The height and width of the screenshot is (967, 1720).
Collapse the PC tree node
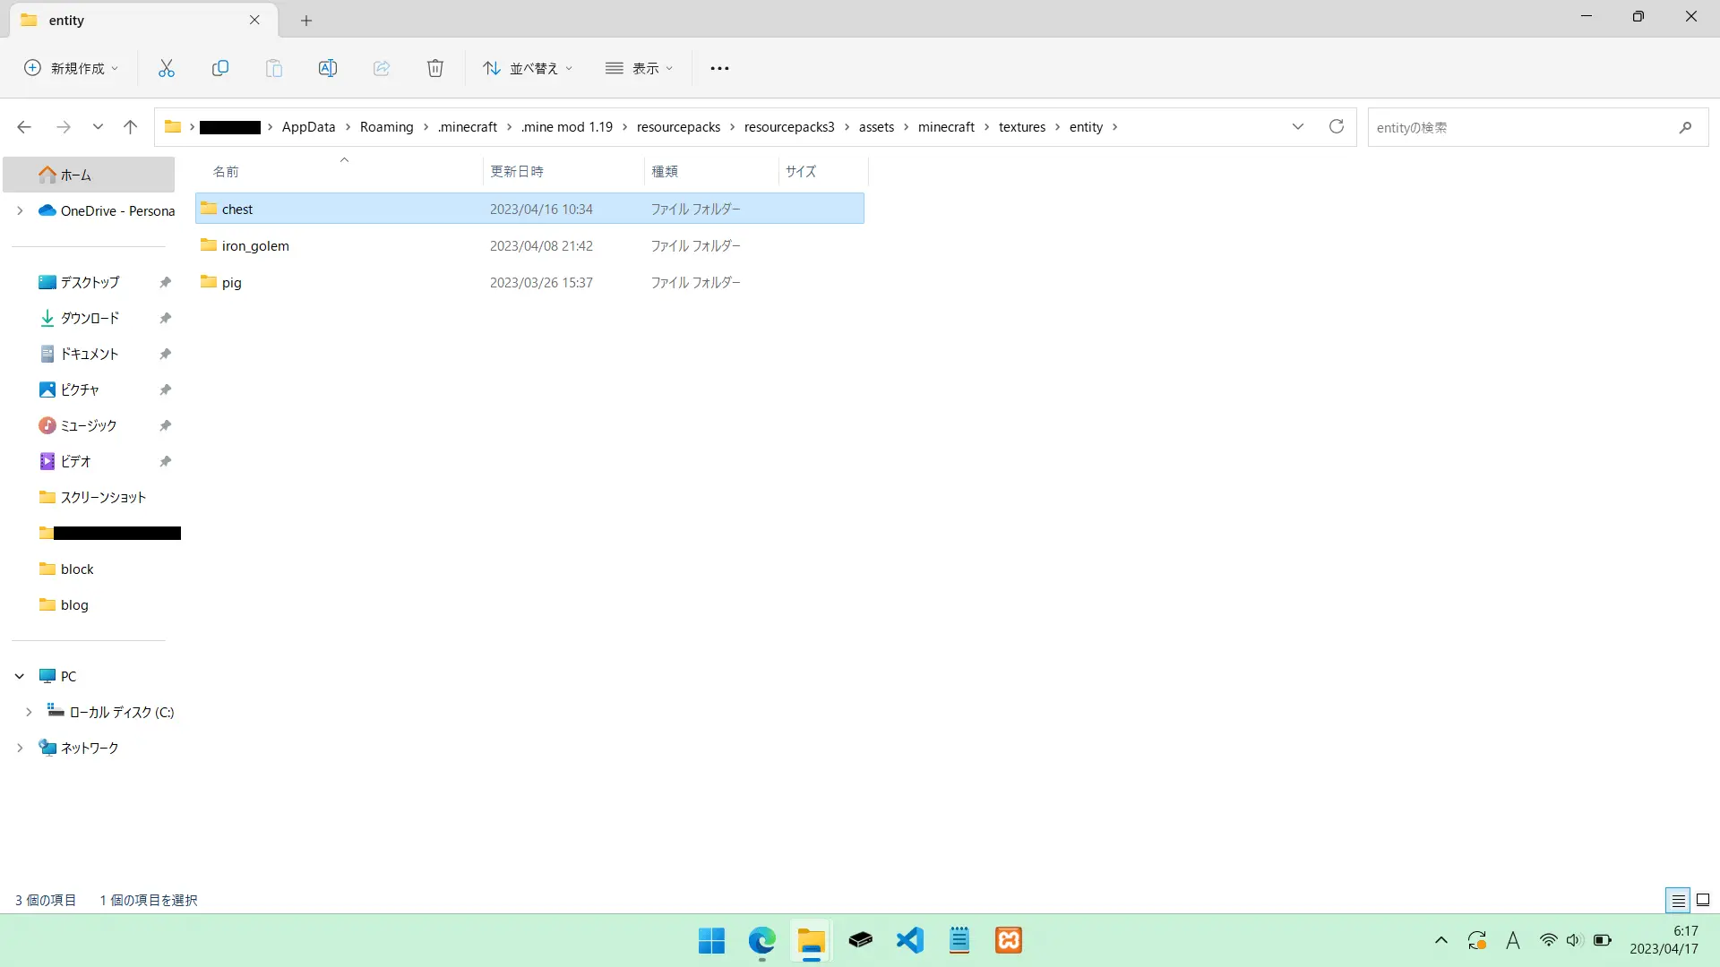tap(20, 677)
